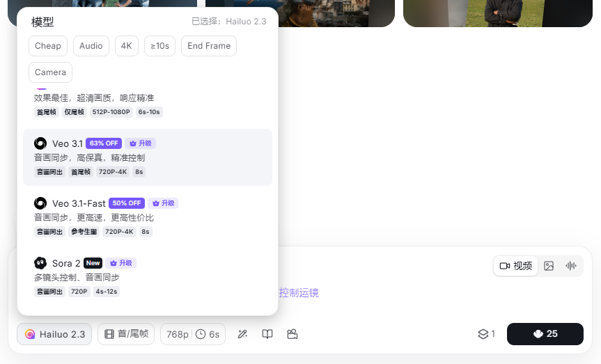Click the 720P tag under Sora 2

pos(79,292)
